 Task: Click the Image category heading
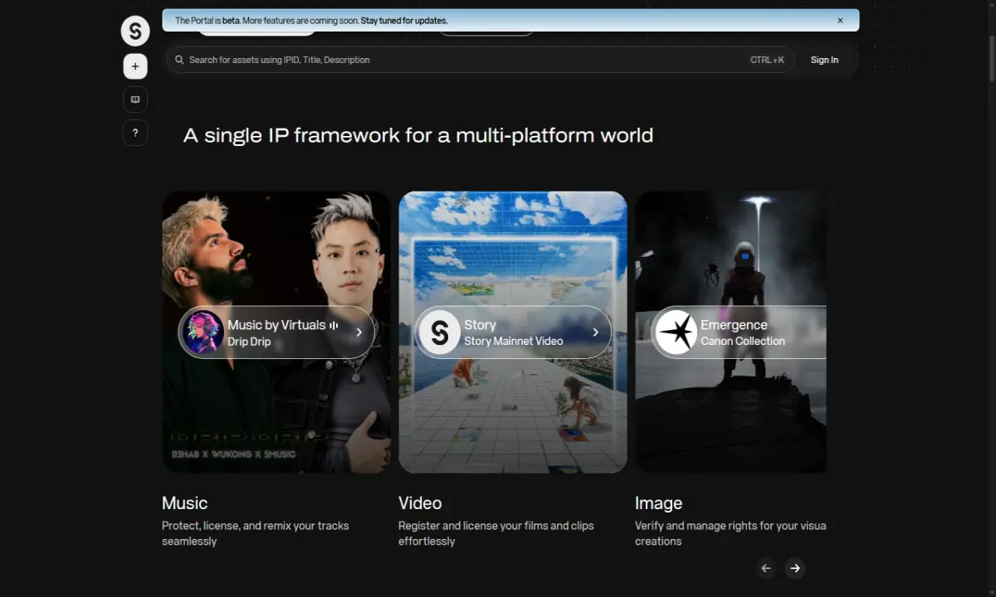tap(658, 503)
